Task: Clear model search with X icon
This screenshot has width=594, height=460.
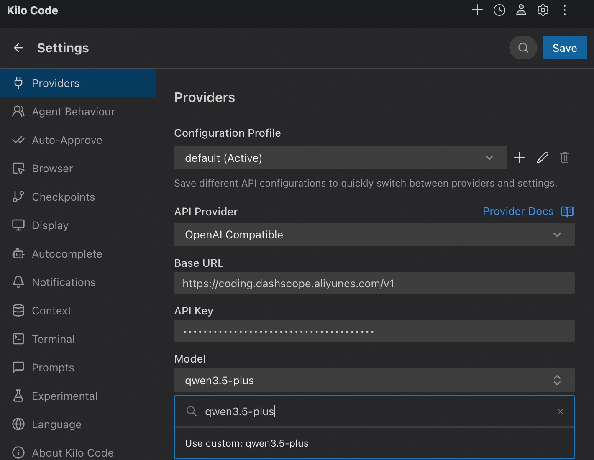Action: 561,411
